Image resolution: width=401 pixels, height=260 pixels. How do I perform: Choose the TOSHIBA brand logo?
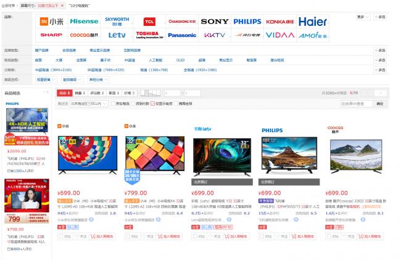coord(149,35)
